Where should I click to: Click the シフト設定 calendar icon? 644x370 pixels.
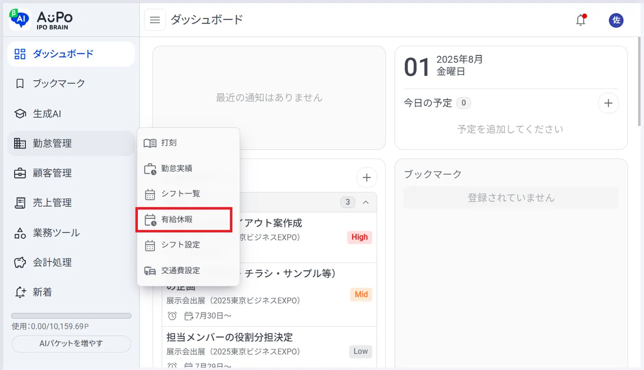[150, 245]
